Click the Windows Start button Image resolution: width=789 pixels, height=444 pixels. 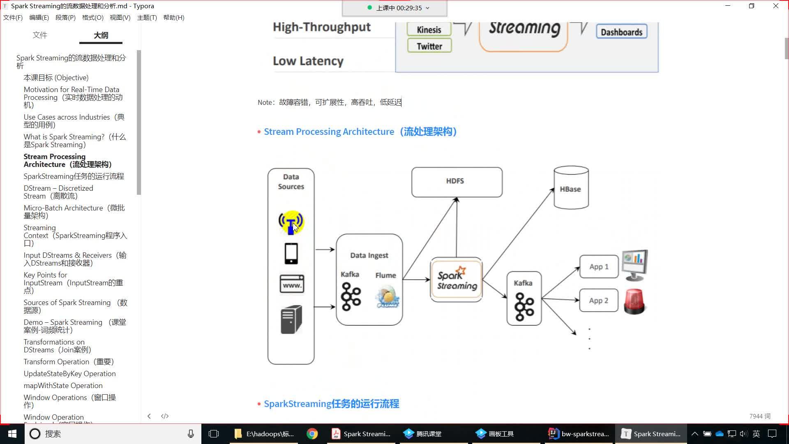pos(12,434)
